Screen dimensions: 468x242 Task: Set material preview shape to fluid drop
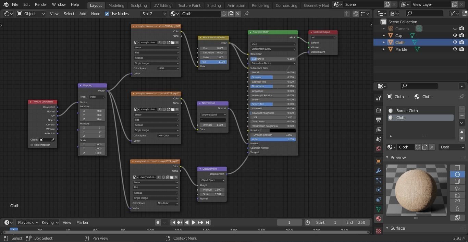[x=457, y=209]
